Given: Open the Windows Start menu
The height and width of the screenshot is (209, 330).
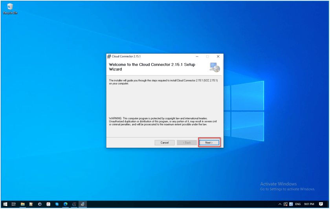Looking at the screenshot, I should [5, 204].
